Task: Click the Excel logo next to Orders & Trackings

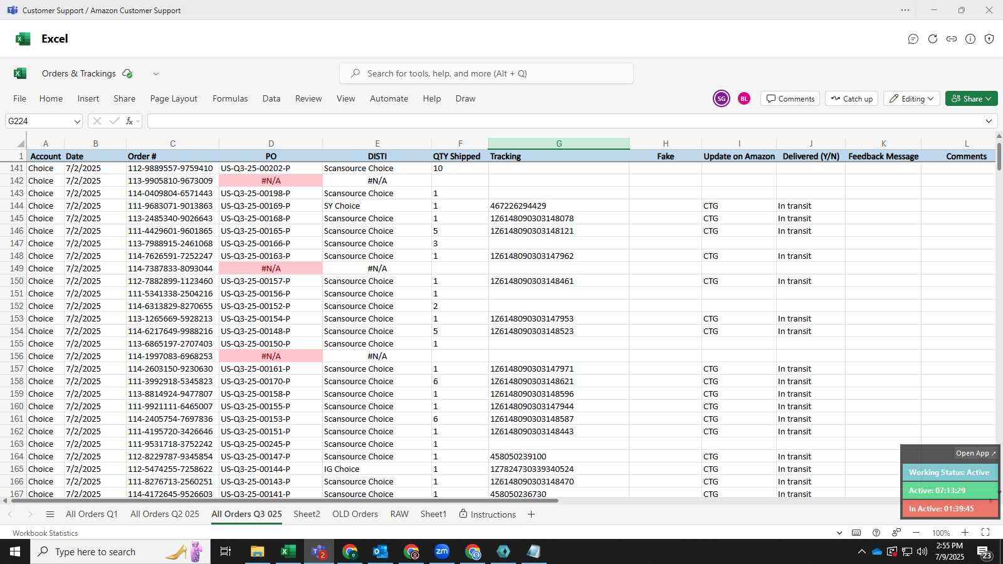Action: click(20, 73)
